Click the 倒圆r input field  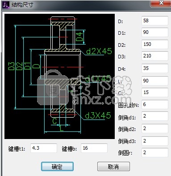click(155, 152)
